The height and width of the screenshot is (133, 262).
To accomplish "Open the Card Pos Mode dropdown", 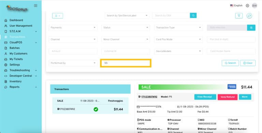I will pyautogui.click(x=178, y=39).
